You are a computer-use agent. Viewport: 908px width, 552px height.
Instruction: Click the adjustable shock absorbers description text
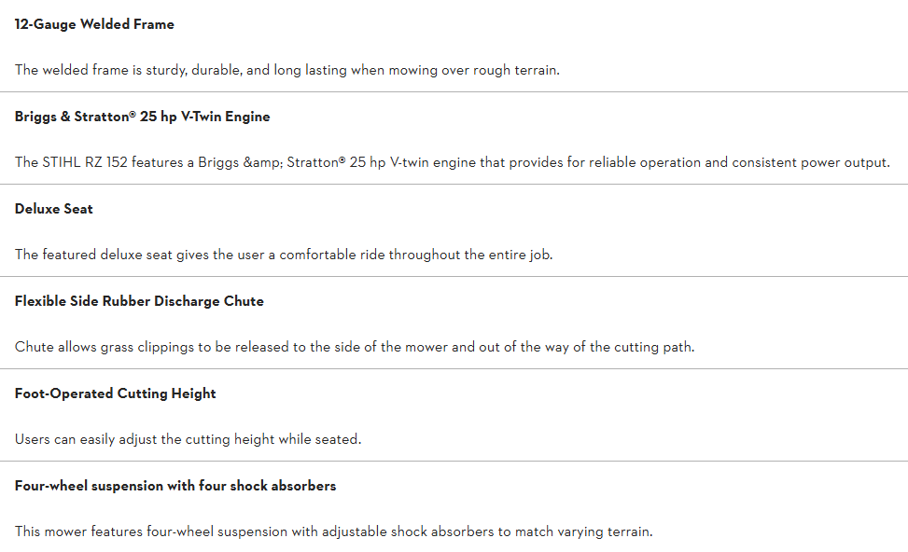click(x=333, y=531)
